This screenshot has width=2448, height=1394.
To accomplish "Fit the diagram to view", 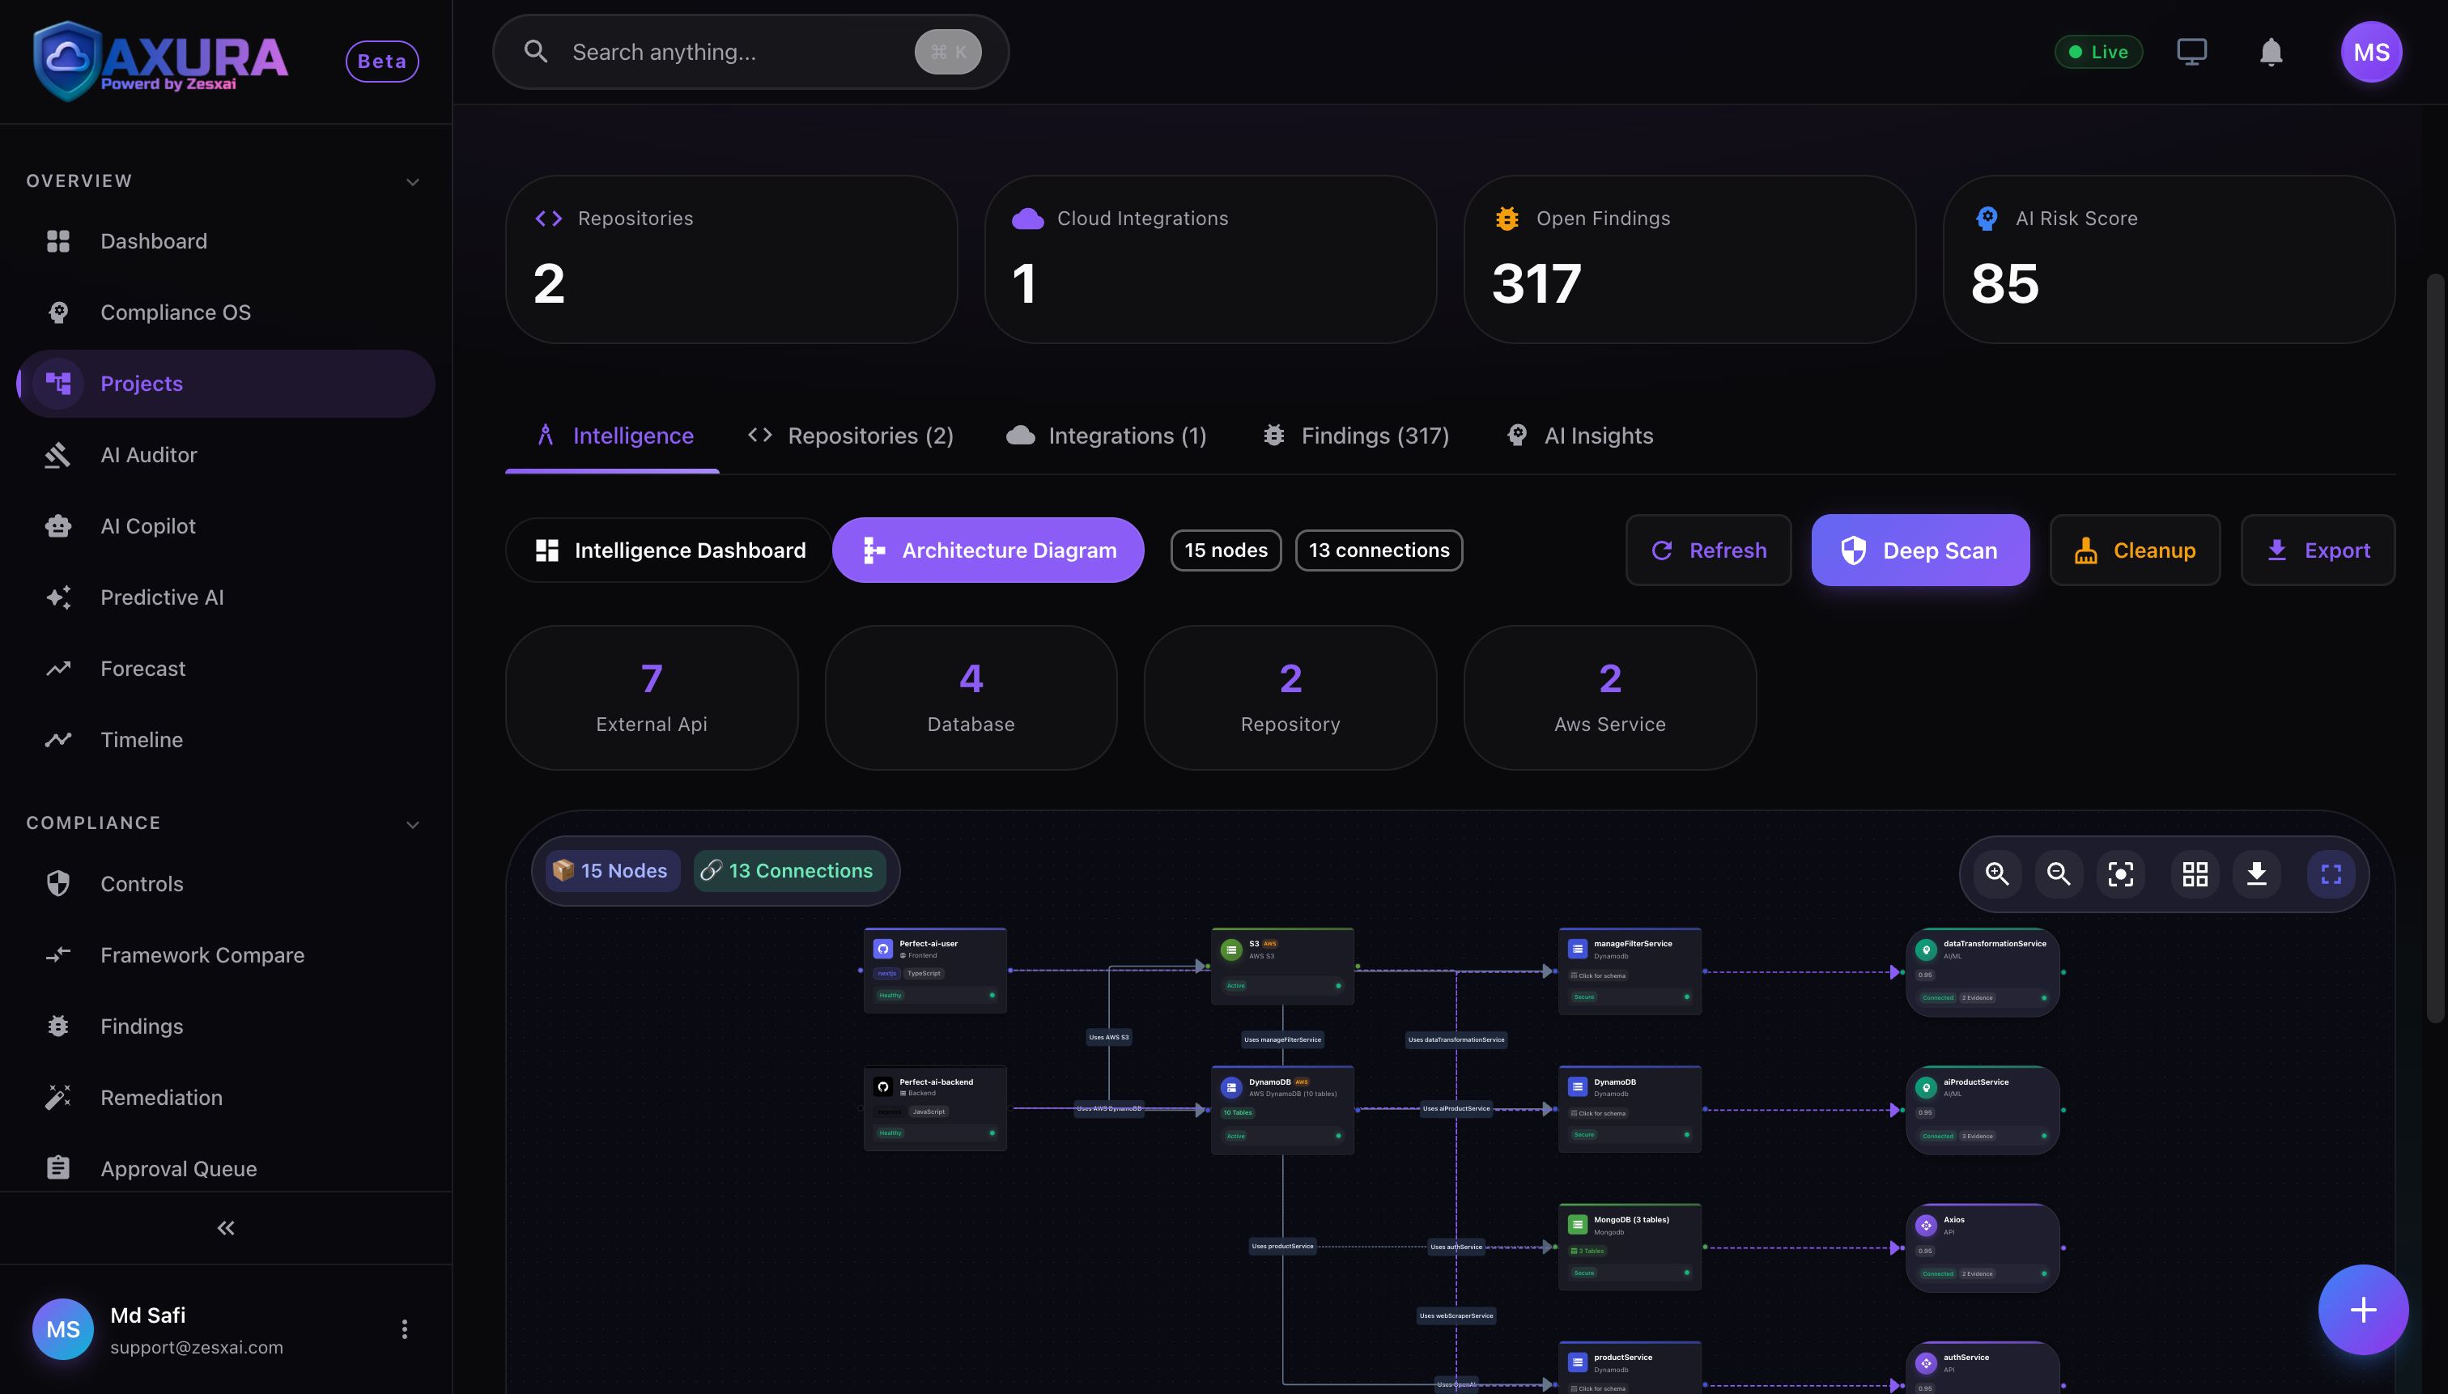I will (x=2119, y=873).
